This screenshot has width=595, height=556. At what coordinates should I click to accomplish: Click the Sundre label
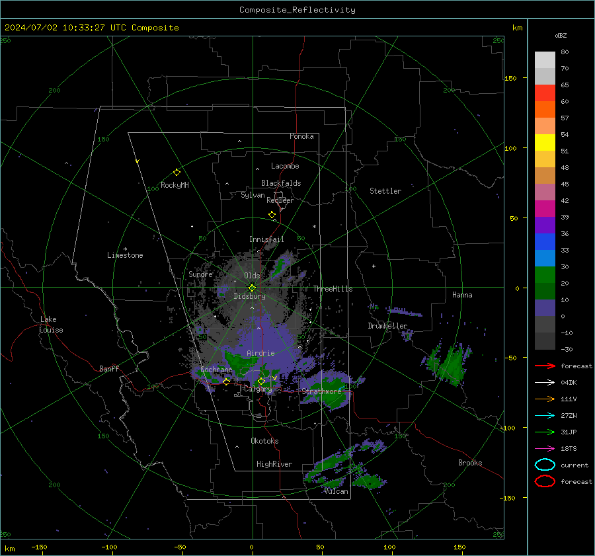(x=200, y=274)
